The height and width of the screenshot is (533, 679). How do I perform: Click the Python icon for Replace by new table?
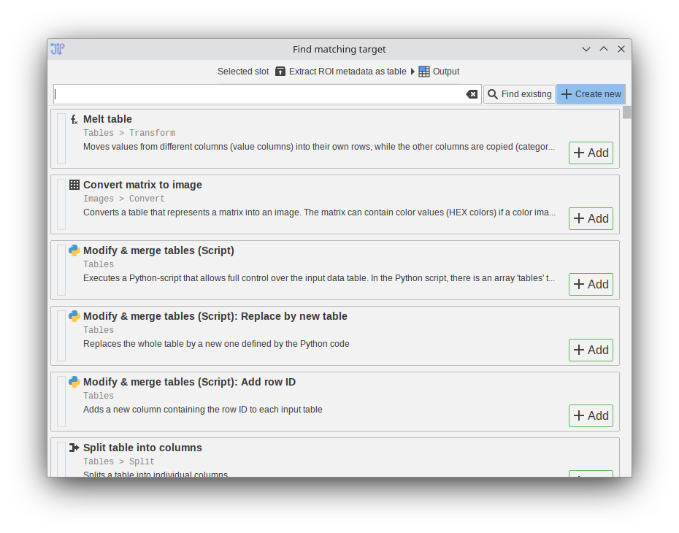[x=74, y=316]
